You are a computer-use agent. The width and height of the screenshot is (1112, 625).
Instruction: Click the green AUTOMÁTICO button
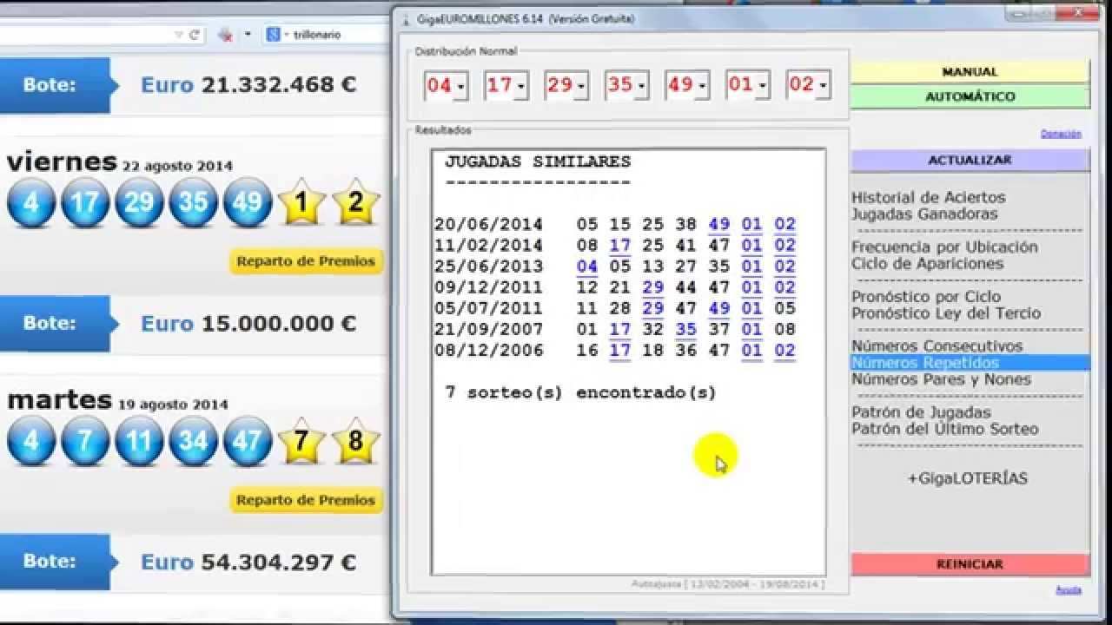click(x=970, y=96)
